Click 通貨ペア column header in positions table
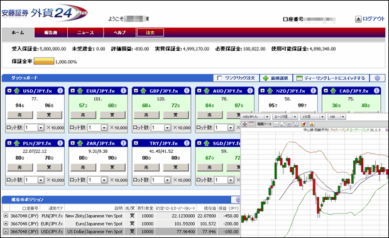The image size is (389, 238). [x=52, y=208]
